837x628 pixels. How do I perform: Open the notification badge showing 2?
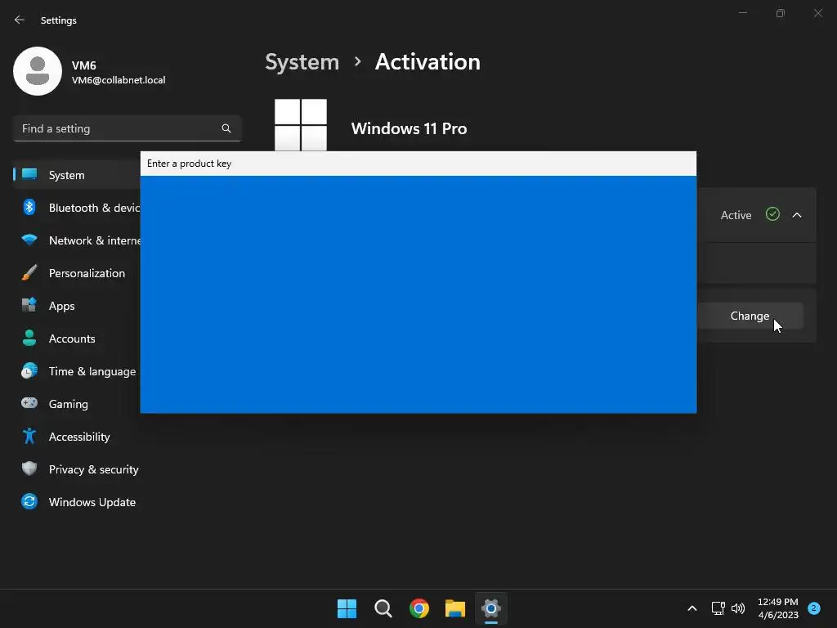pyautogui.click(x=813, y=608)
